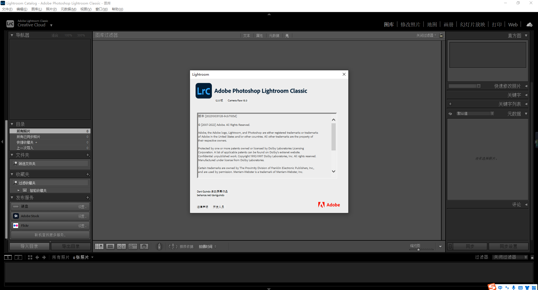Toggle the filter switch beside 关闭过滤器
538x290 pixels.
(x=532, y=257)
